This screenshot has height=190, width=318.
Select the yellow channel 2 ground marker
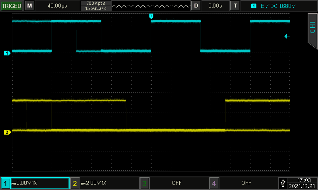pos(7,132)
